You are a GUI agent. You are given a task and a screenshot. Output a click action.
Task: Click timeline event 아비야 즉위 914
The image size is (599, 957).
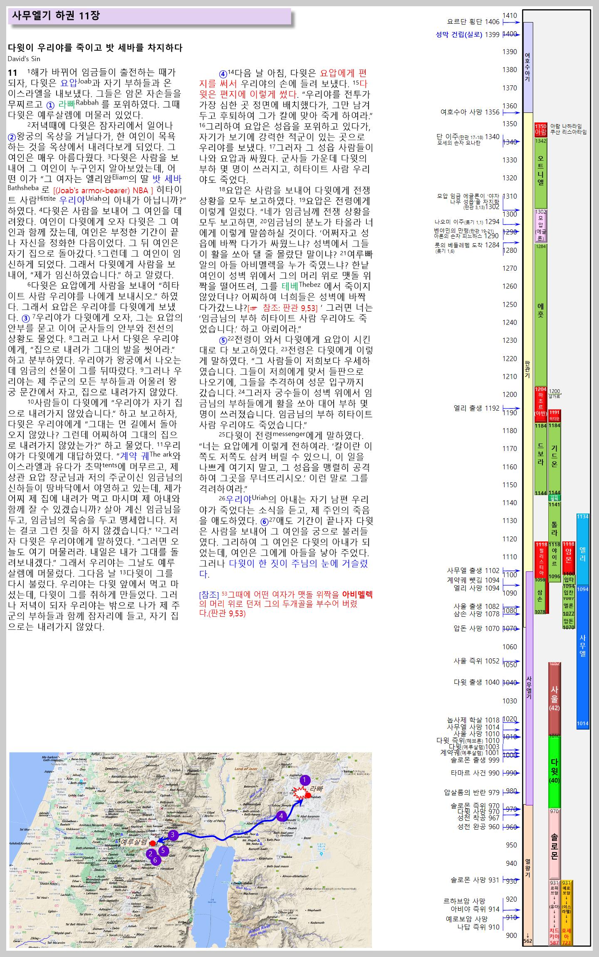coord(475,909)
